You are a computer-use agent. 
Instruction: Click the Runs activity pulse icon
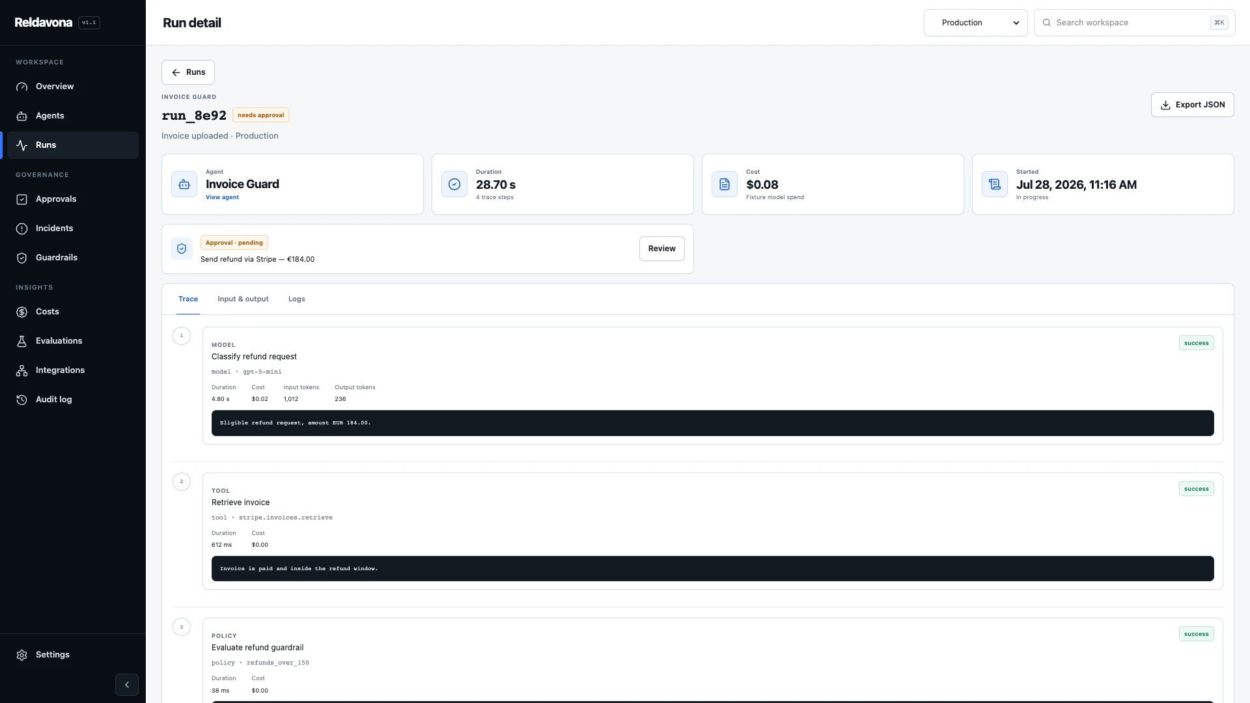pos(21,145)
